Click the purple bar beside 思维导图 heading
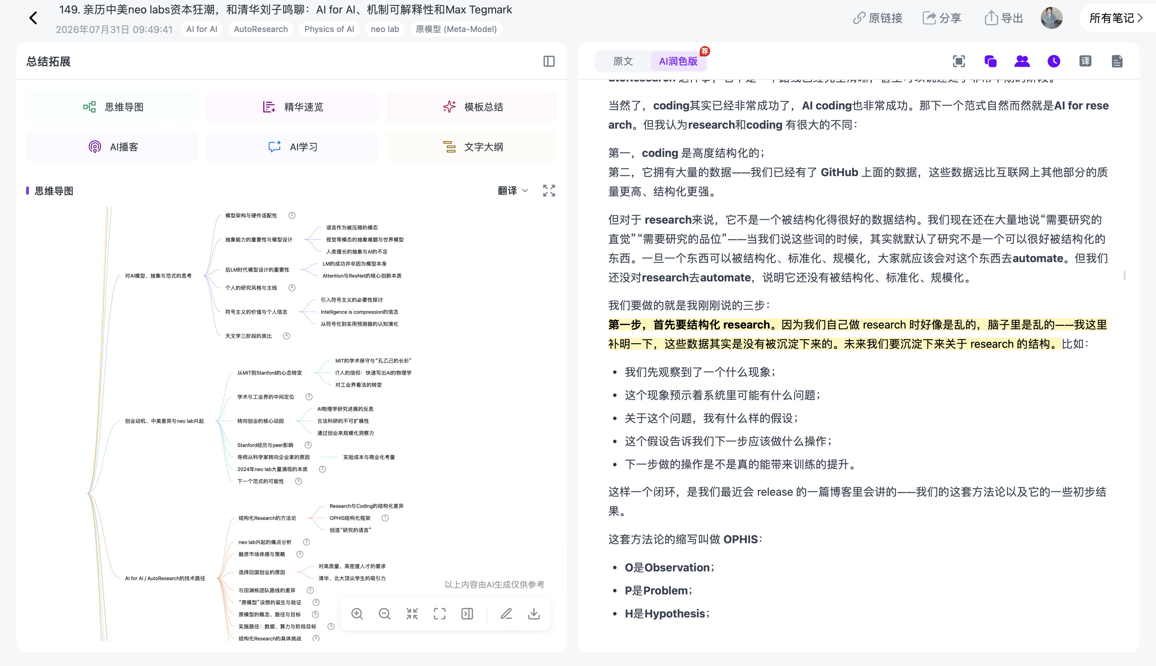 tap(28, 191)
